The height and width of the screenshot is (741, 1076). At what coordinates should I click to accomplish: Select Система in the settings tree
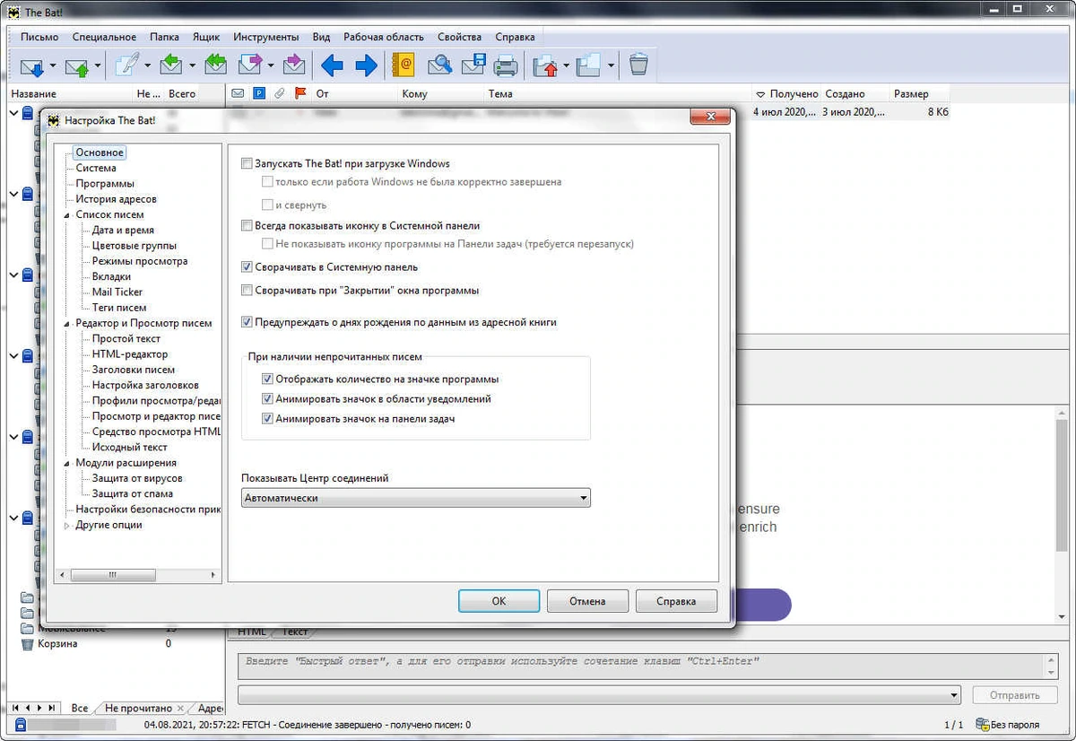point(96,169)
